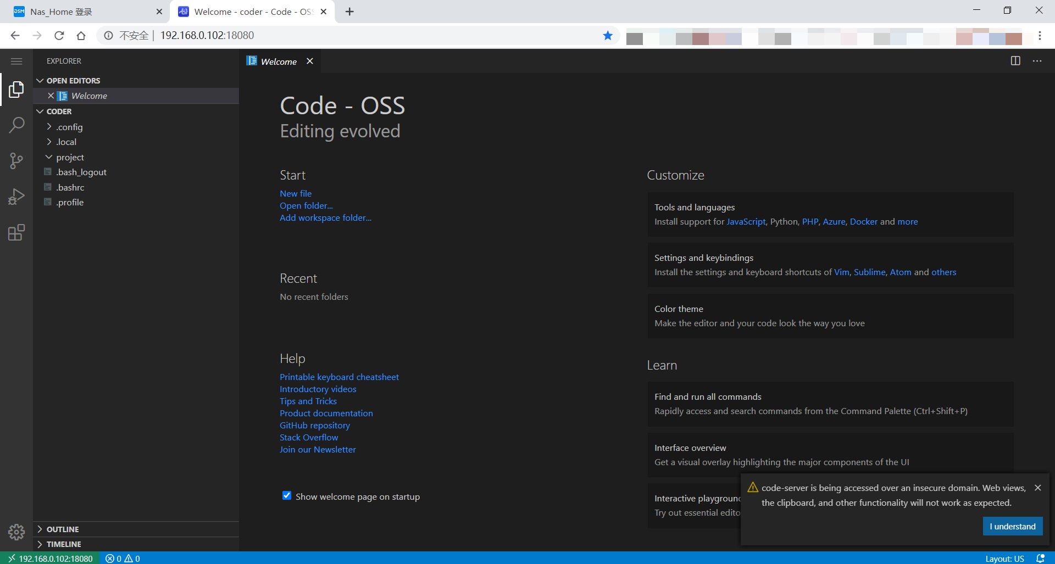Open GitHub repository link
1055x564 pixels.
(314, 425)
